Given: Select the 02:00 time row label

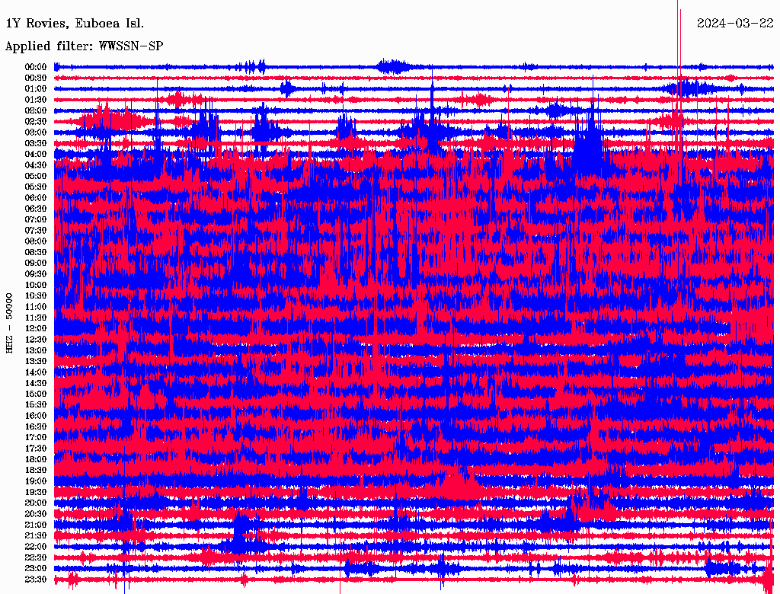Looking at the screenshot, I should (36, 110).
